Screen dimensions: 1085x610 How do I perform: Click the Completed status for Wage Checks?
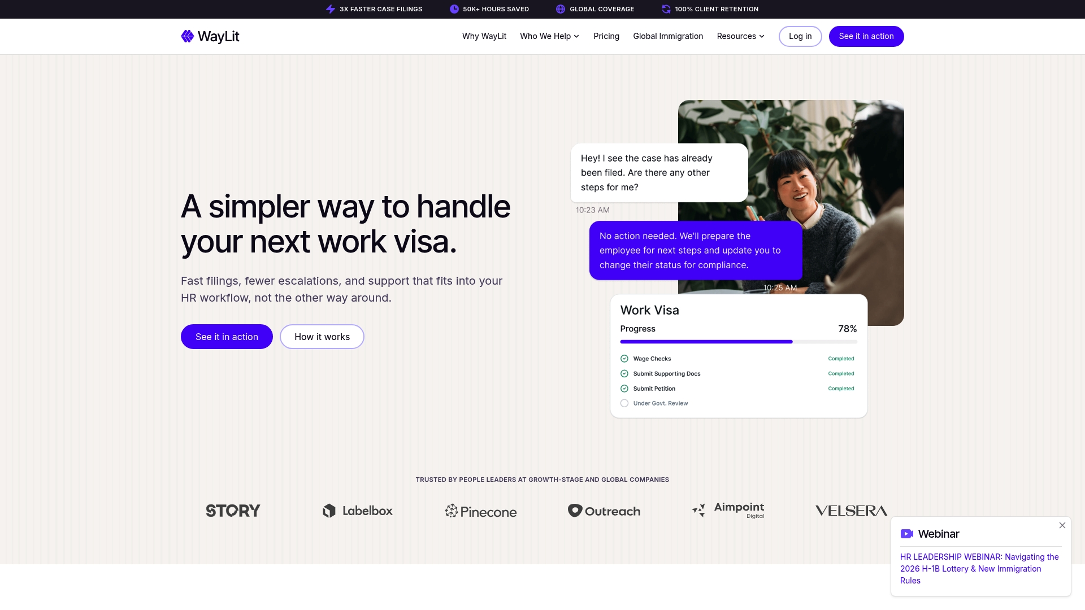pos(841,359)
